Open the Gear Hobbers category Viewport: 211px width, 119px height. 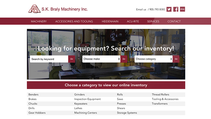tap(37, 113)
